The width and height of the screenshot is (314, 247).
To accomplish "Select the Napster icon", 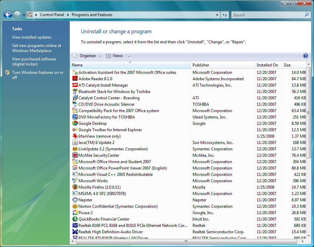I will 75,200.
